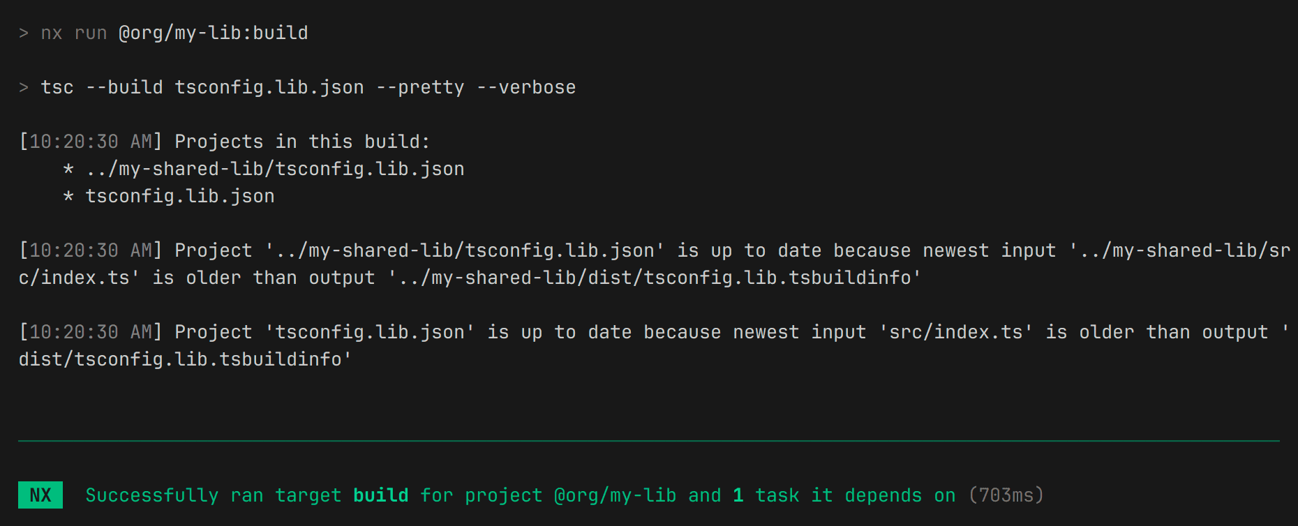The height and width of the screenshot is (526, 1298).
Task: Click the bold word build in success message
Action: click(x=380, y=495)
